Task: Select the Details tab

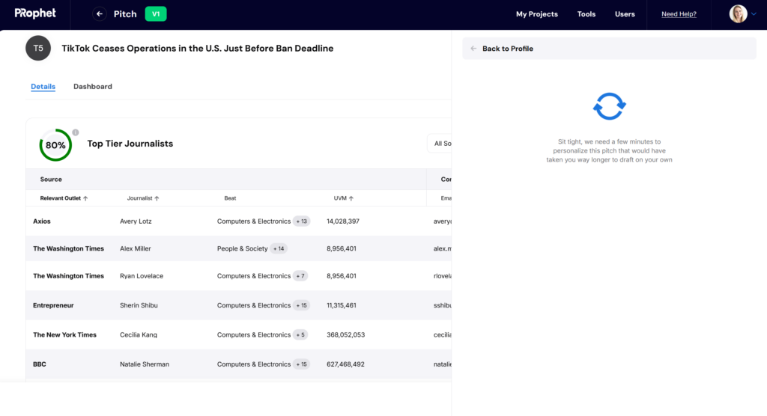Action: [x=43, y=87]
